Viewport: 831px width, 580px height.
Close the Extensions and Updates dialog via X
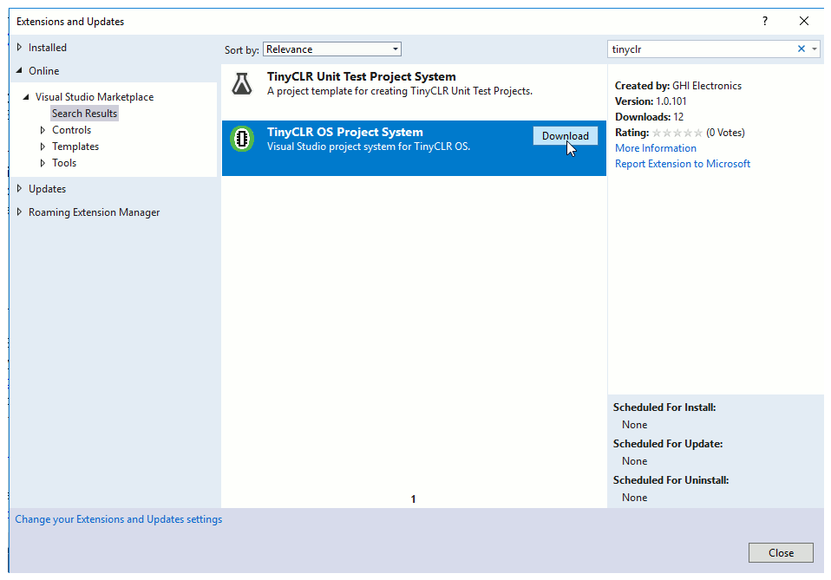coord(804,21)
